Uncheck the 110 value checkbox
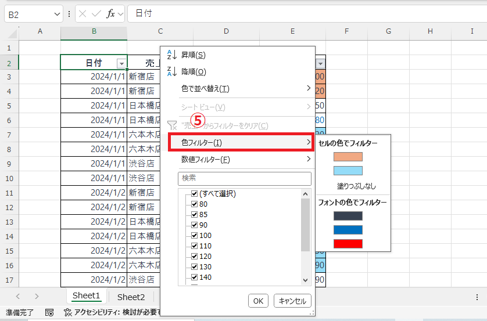This screenshot has height=321, width=487. click(x=195, y=246)
